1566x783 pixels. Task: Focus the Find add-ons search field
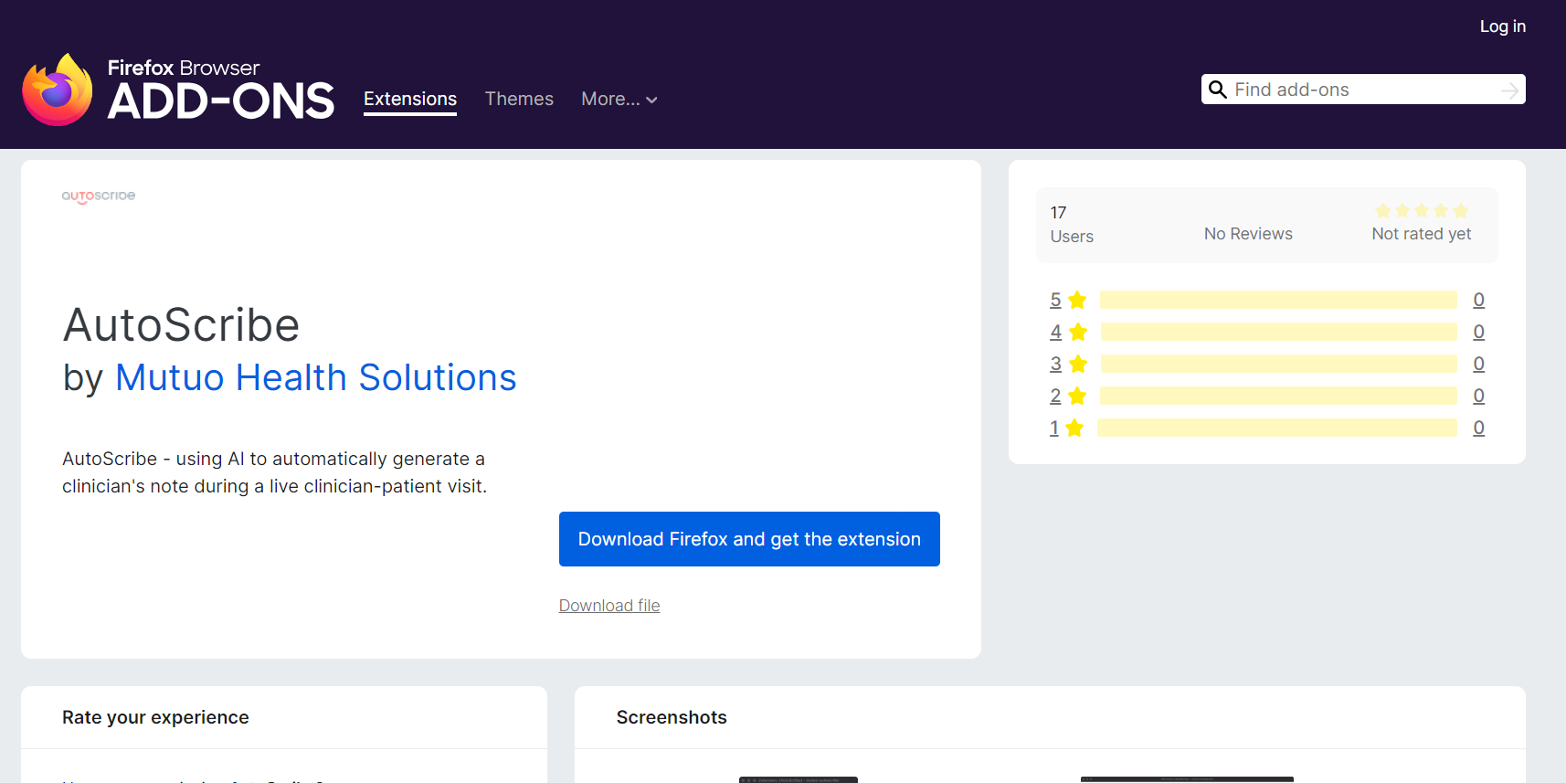tap(1363, 90)
